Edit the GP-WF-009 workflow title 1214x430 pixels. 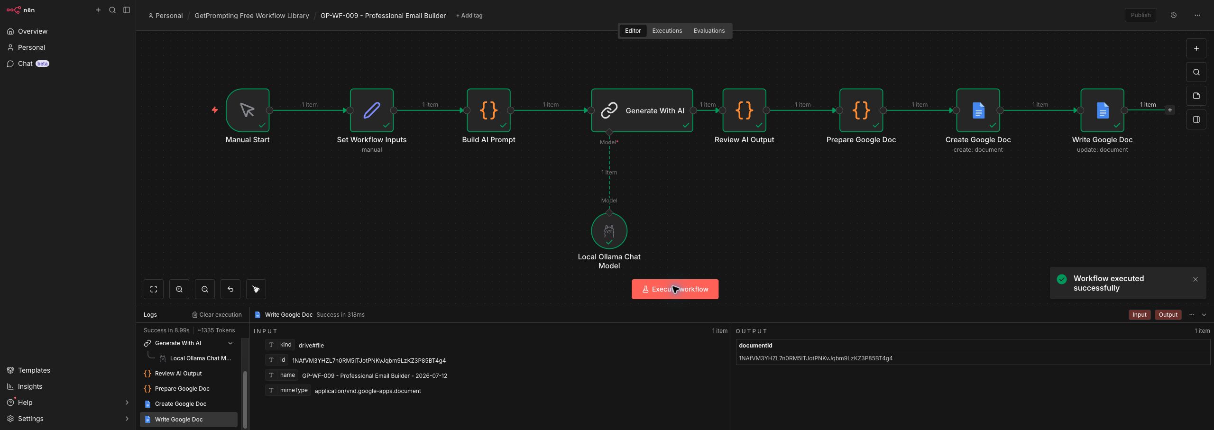point(383,16)
